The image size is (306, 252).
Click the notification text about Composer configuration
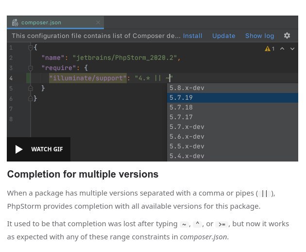[96, 36]
